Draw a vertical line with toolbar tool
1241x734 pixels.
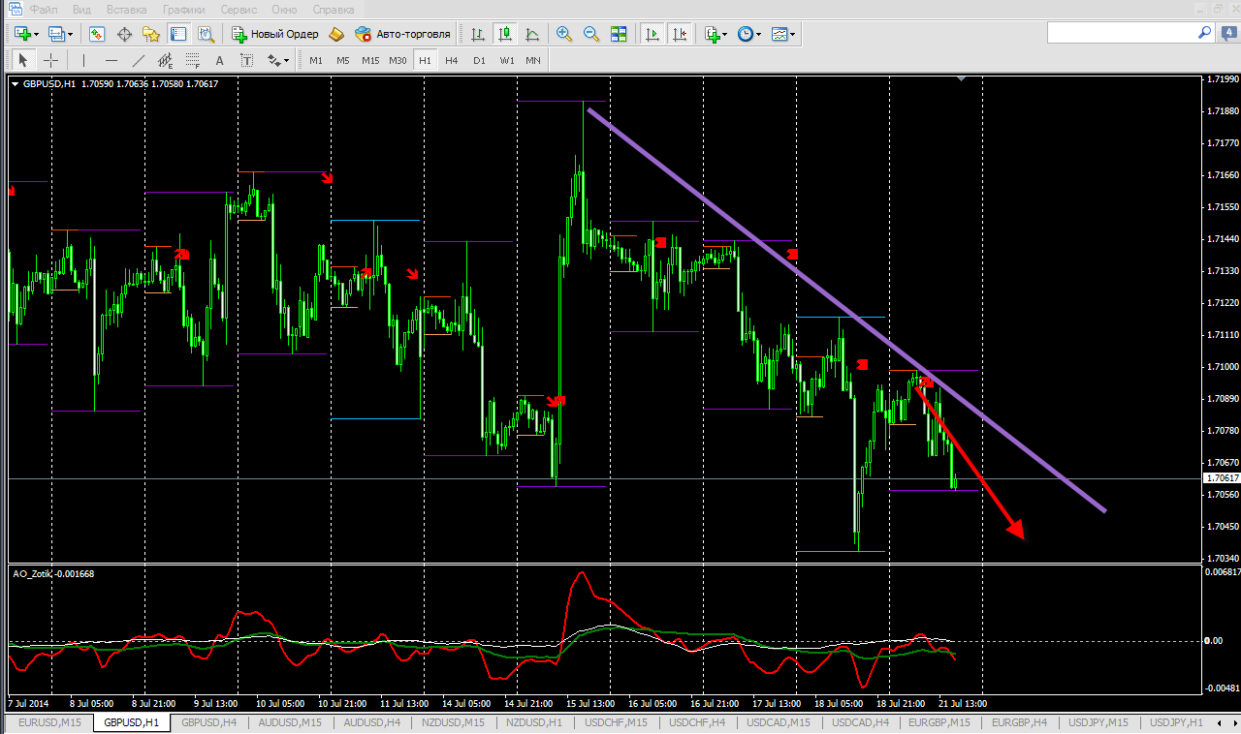pyautogui.click(x=84, y=60)
